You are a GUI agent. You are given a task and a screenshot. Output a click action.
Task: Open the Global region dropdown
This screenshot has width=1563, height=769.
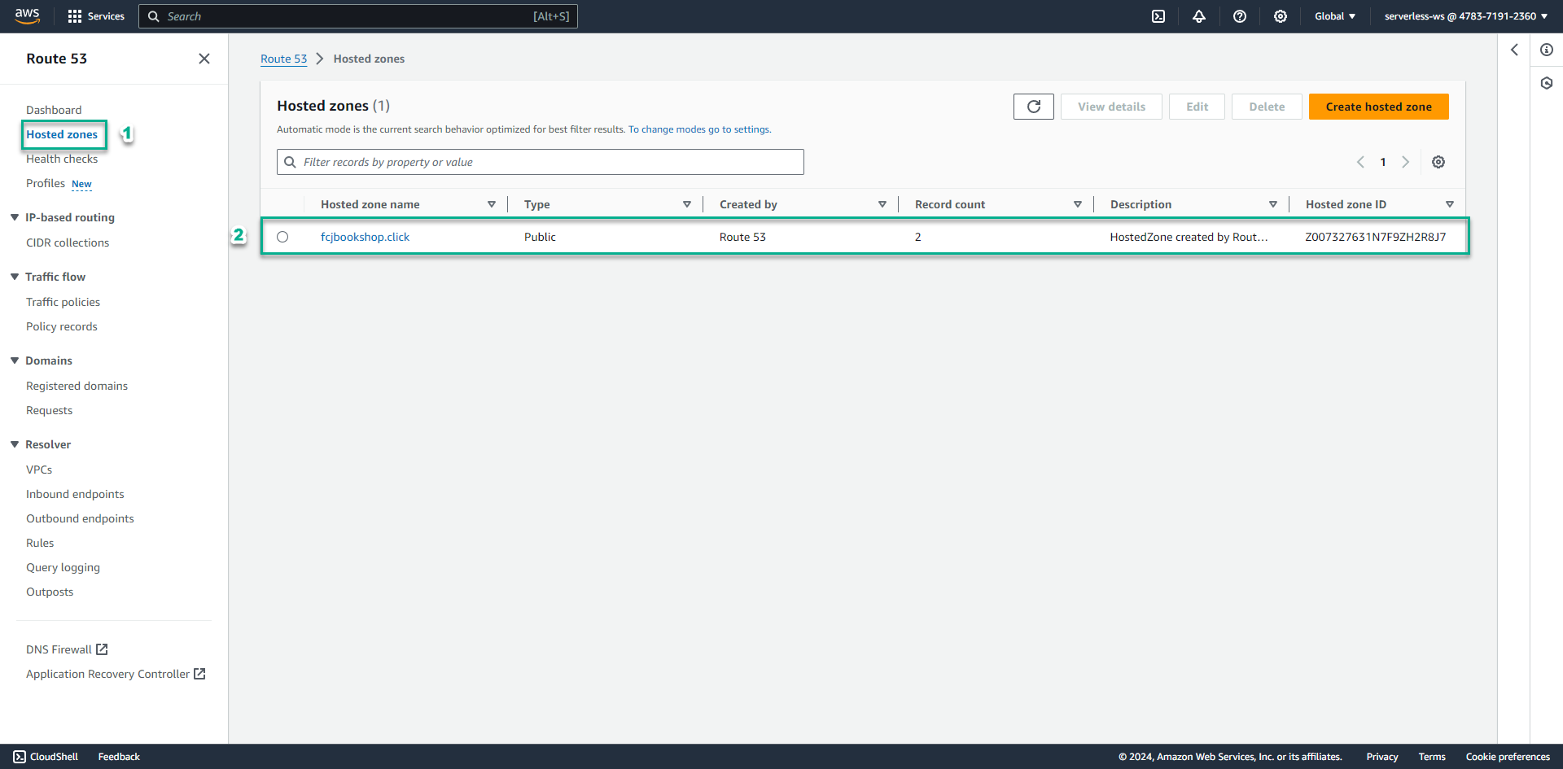(1335, 16)
